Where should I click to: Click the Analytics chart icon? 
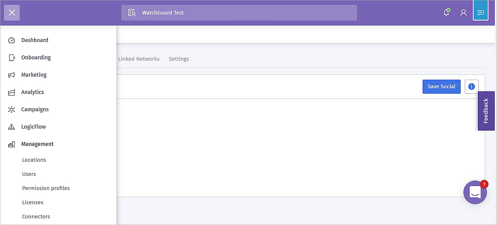11,92
